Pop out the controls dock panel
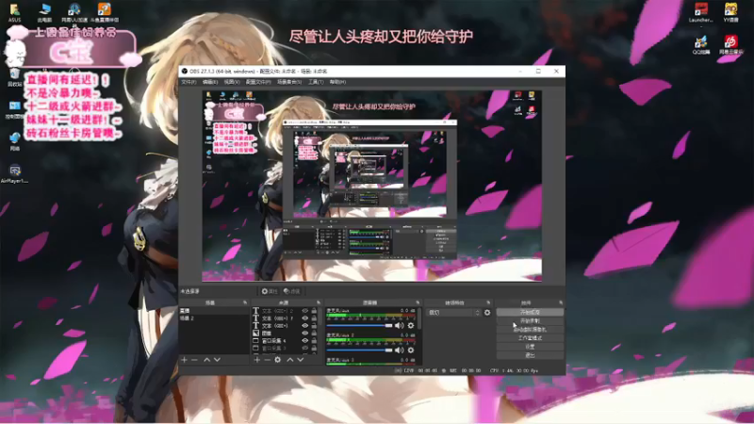The height and width of the screenshot is (424, 754). pyautogui.click(x=561, y=302)
